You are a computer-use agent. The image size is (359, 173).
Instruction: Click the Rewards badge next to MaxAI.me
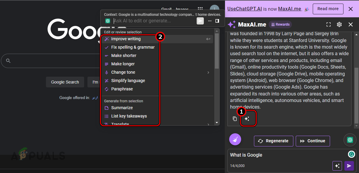[280, 24]
